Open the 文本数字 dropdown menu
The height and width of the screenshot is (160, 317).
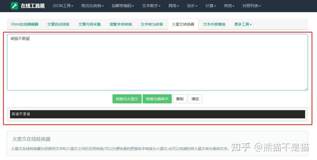(151, 6)
